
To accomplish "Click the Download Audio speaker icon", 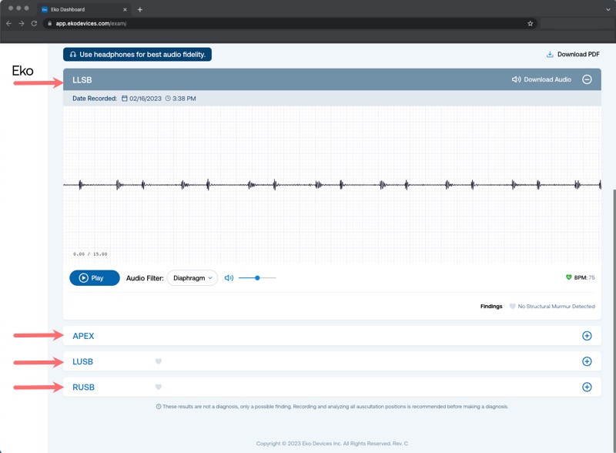I will (x=516, y=79).
